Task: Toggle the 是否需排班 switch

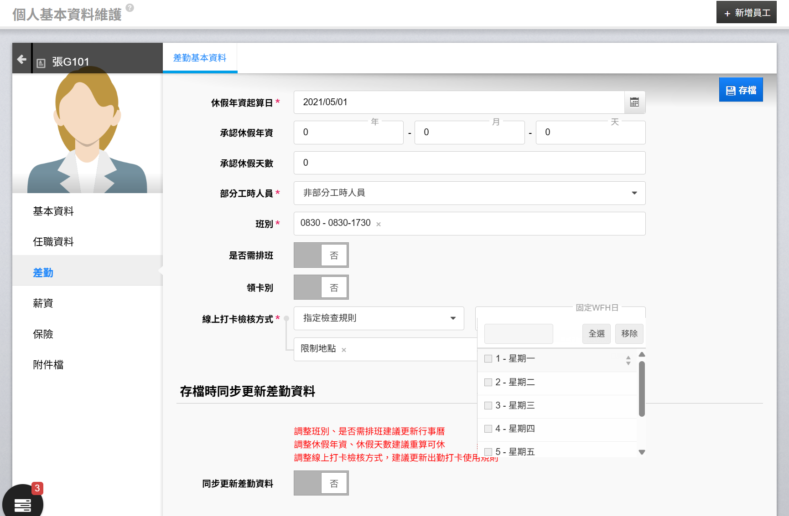Action: pyautogui.click(x=321, y=255)
